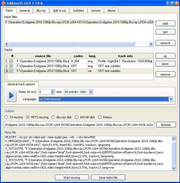The image size is (180, 183).
Task: Click the join button
Action: point(165,32)
